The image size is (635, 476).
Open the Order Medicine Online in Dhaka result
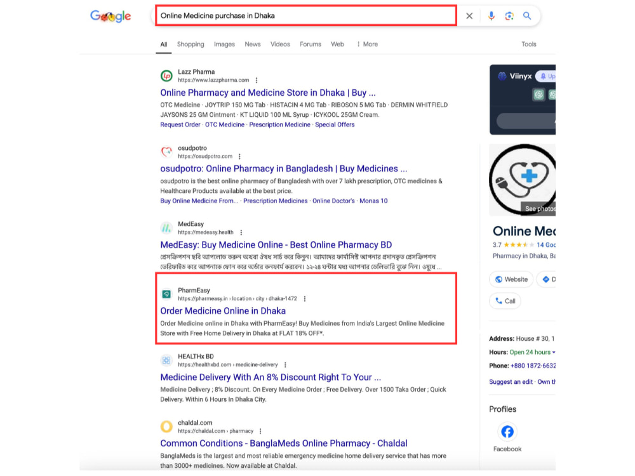(223, 311)
